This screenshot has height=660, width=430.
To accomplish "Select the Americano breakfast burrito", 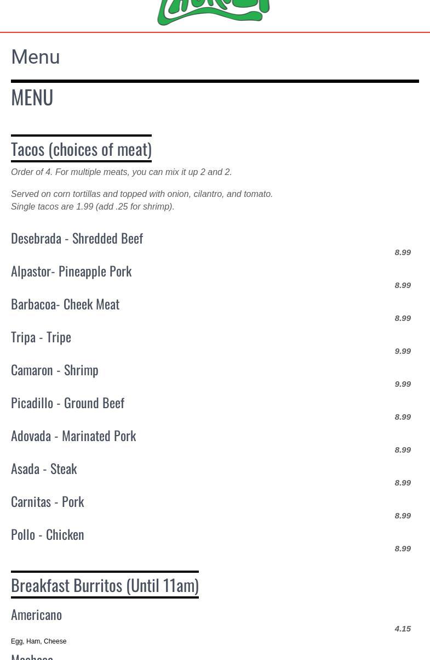I will point(36,614).
